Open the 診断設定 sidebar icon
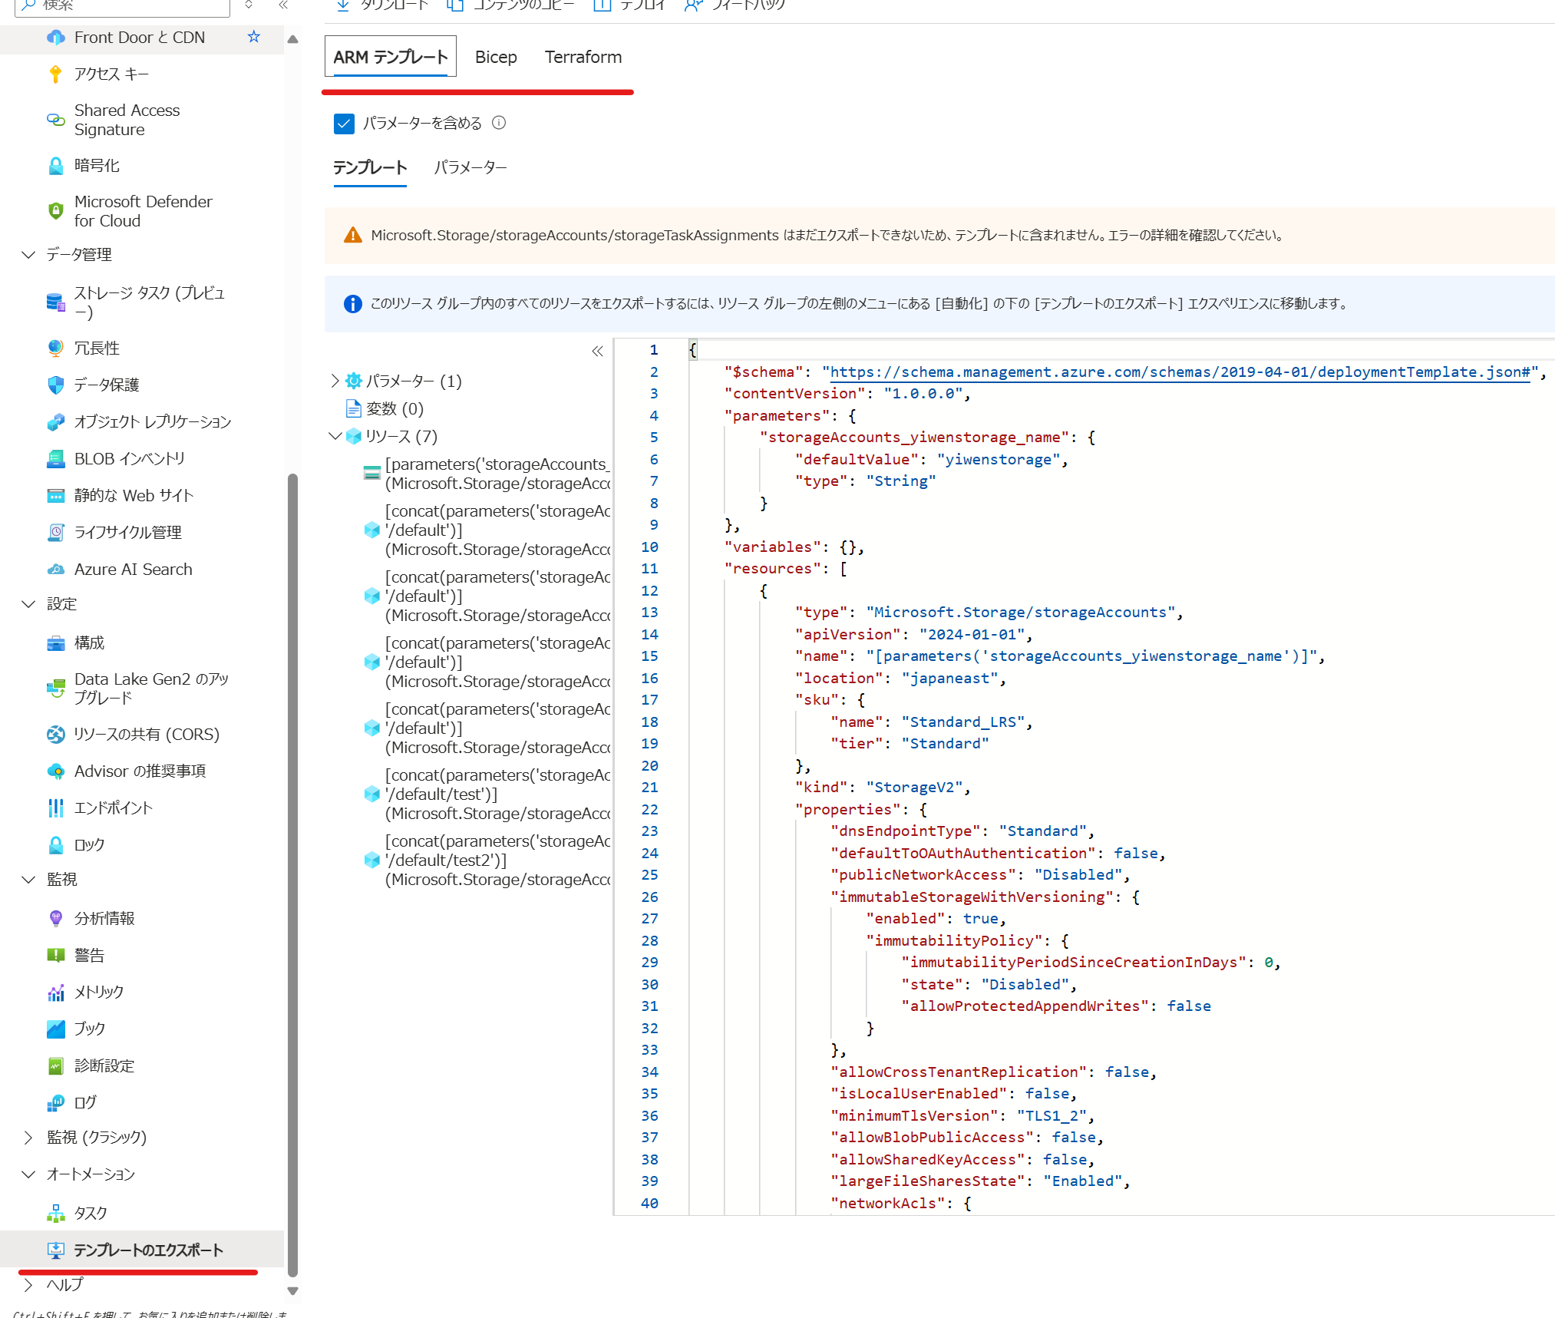 56,1066
